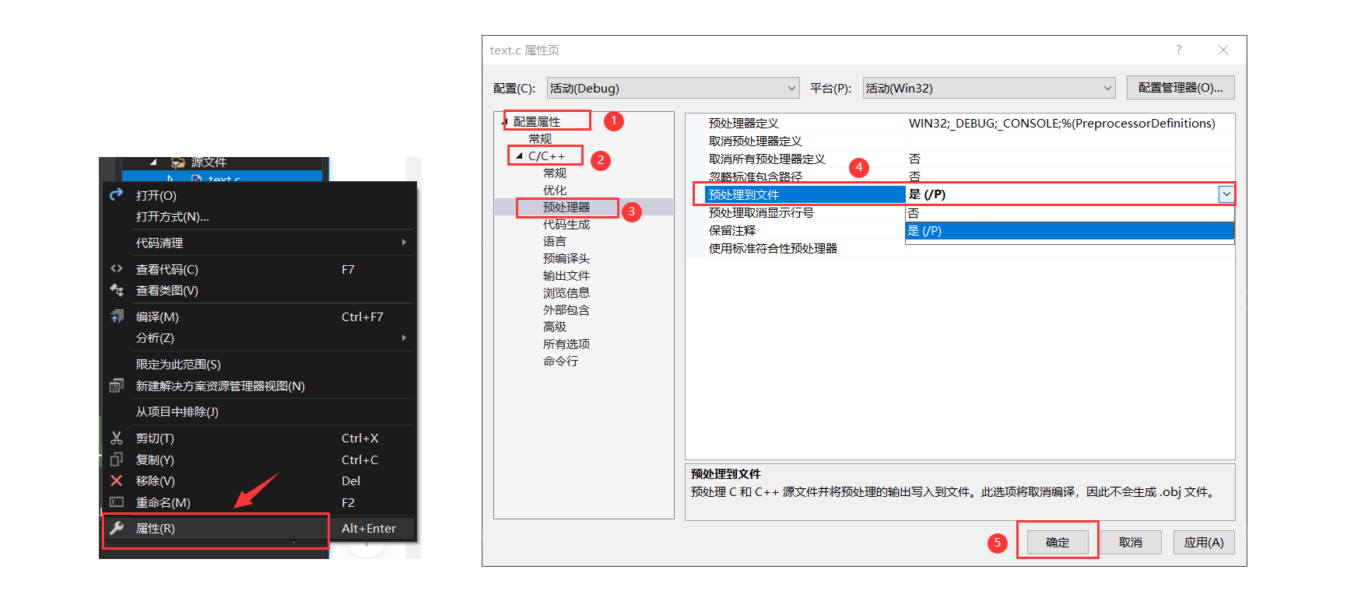Screen dimensions: 1347x608
Task: Collapse the C/C++ tree node
Action: click(519, 156)
